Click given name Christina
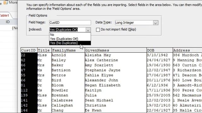This screenshot has width=202, height=113. pos(95,105)
